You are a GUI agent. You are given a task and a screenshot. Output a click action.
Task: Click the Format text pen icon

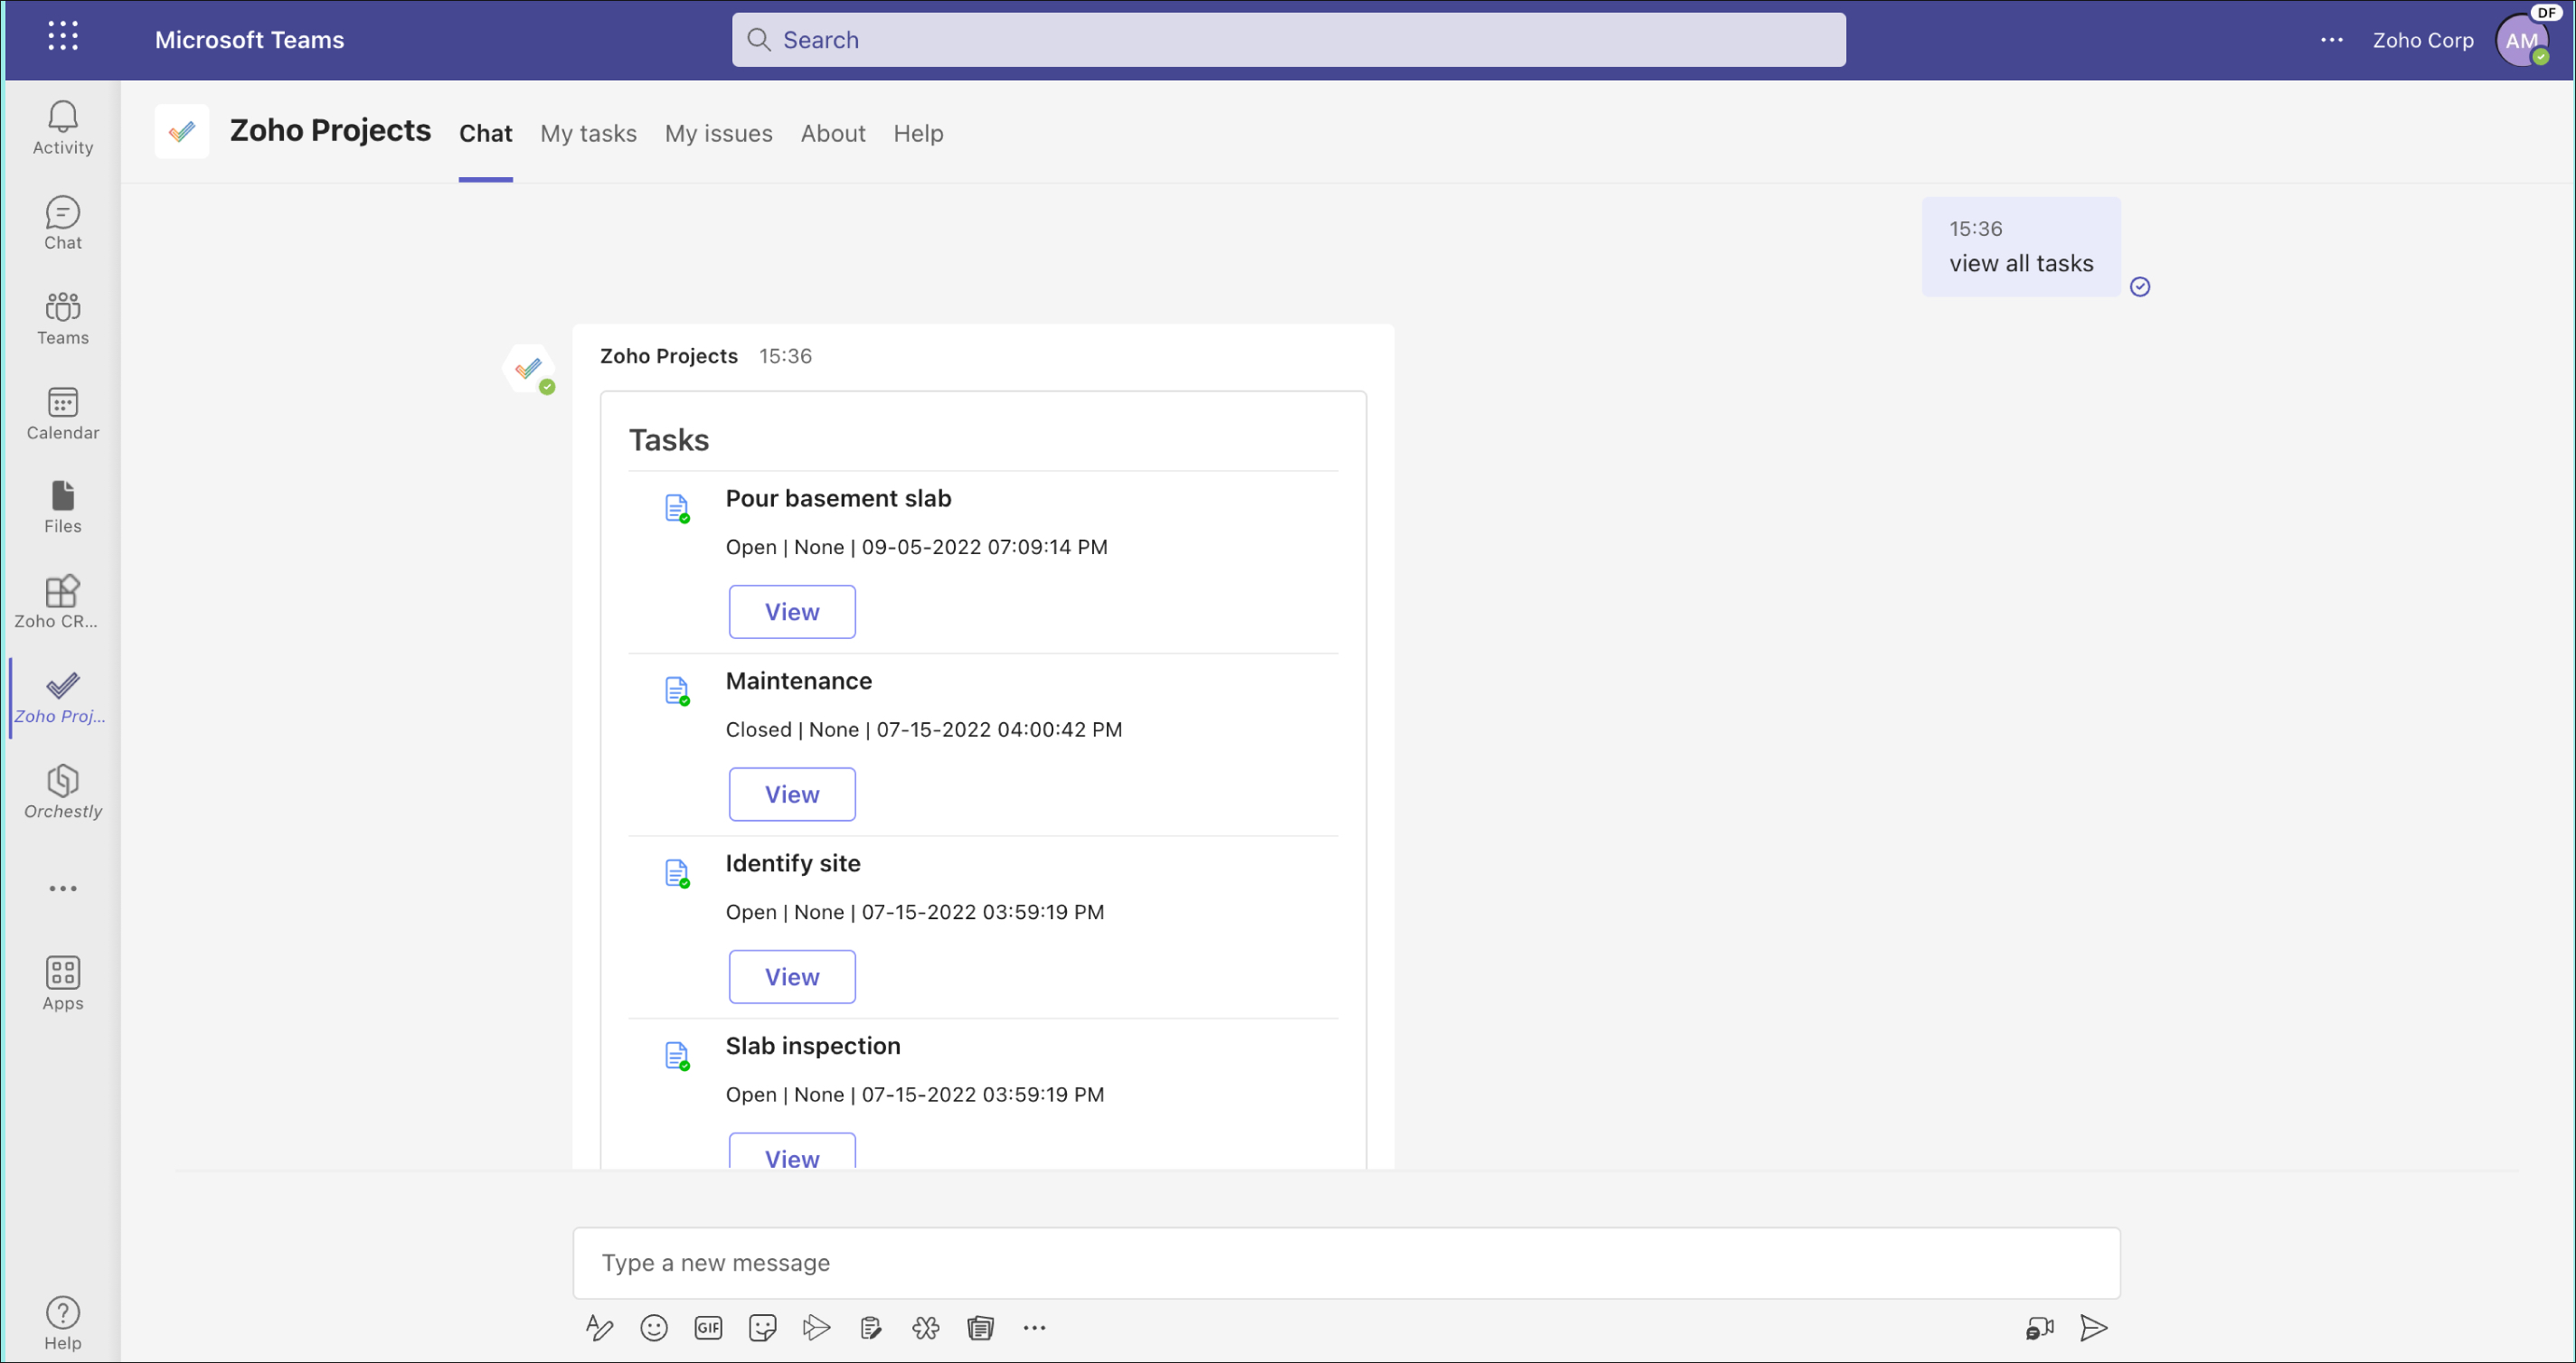599,1328
